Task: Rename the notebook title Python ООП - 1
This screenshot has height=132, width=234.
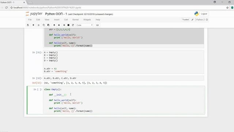Action: point(56,14)
